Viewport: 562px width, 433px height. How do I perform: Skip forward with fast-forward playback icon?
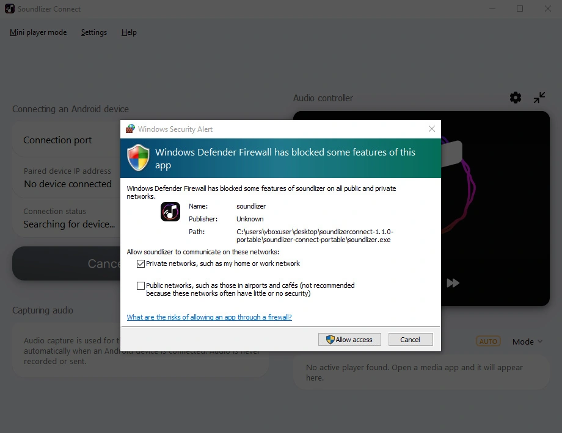[x=453, y=283]
